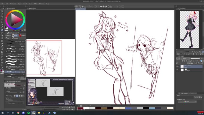
Task: Hide the Paper layer with its eye icon
Action: [177, 70]
